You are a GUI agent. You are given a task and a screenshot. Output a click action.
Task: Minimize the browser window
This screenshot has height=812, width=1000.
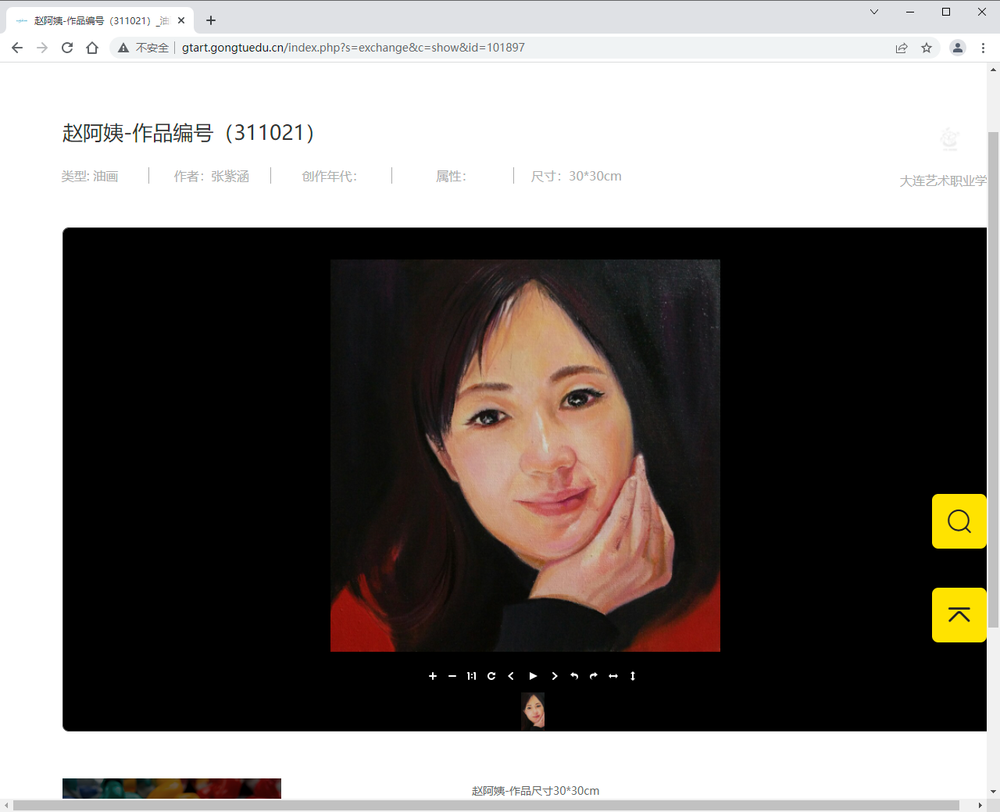(910, 12)
